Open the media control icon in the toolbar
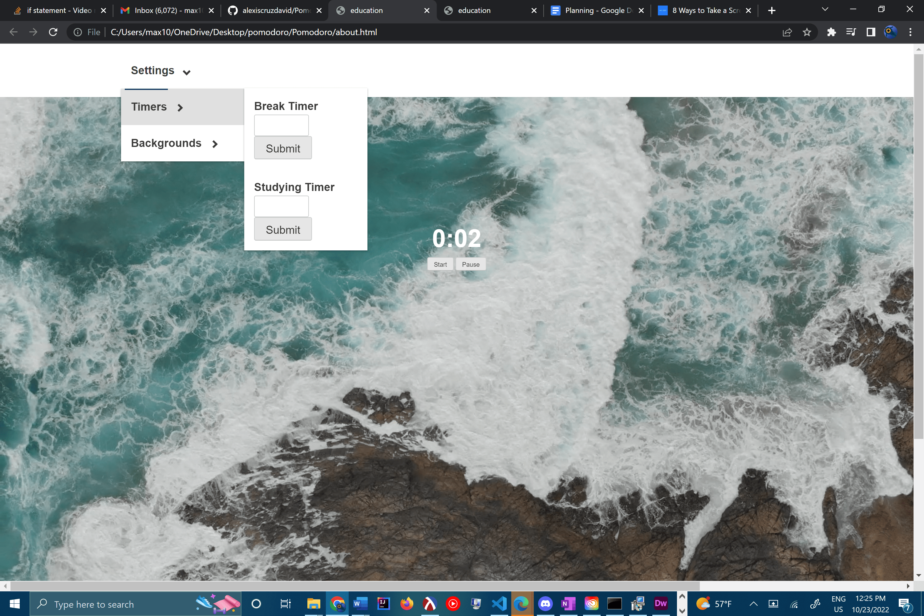This screenshot has height=616, width=924. 850,32
